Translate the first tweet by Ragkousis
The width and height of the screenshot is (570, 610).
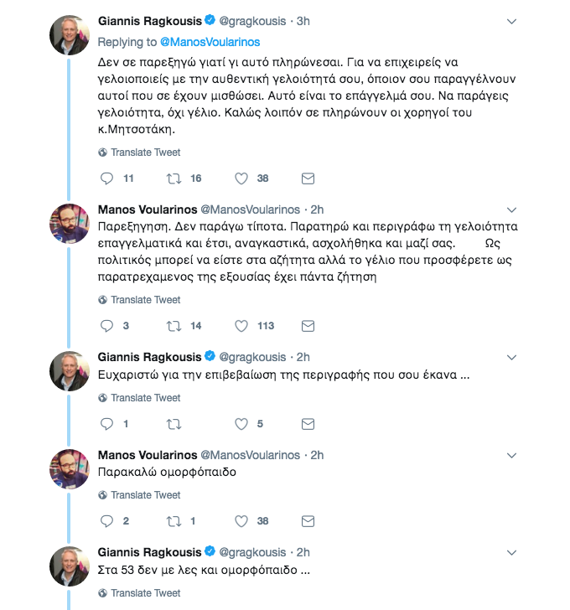pos(139,152)
